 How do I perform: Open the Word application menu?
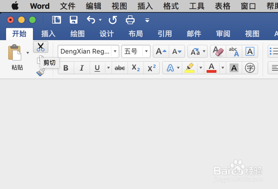(40, 6)
